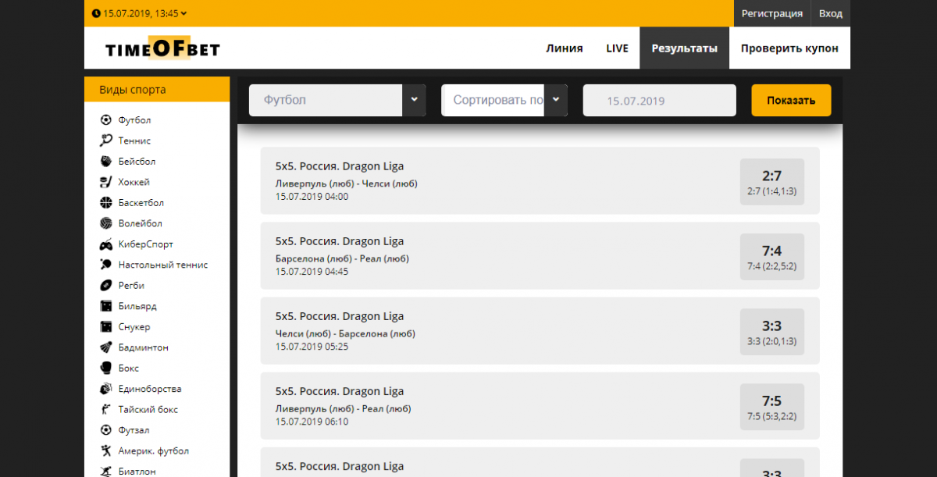Viewport: 937px width, 477px height.
Task: Open the Сортировать по dropdown
Action: pos(504,100)
